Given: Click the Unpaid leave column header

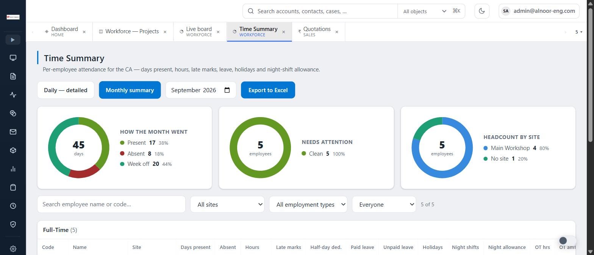Looking at the screenshot, I should [398, 247].
